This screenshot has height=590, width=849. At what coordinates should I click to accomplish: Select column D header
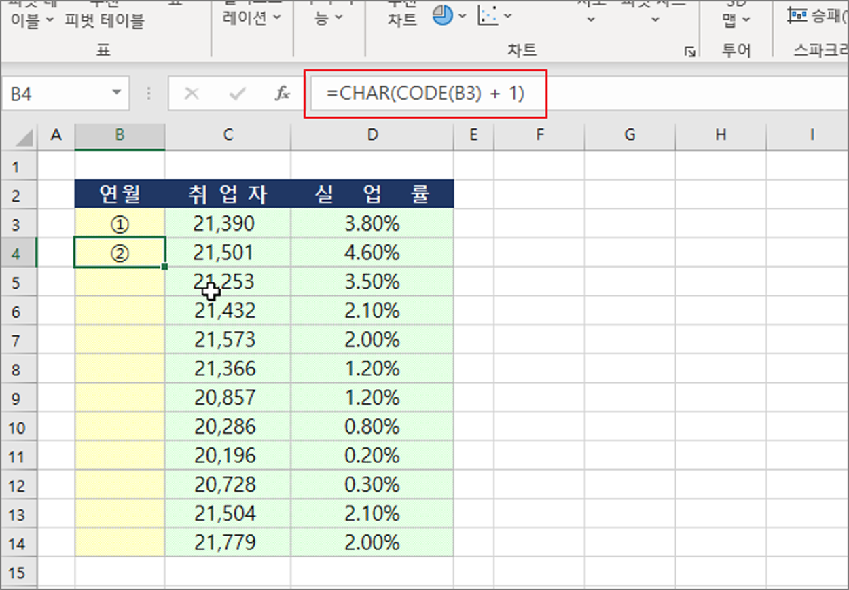click(372, 135)
